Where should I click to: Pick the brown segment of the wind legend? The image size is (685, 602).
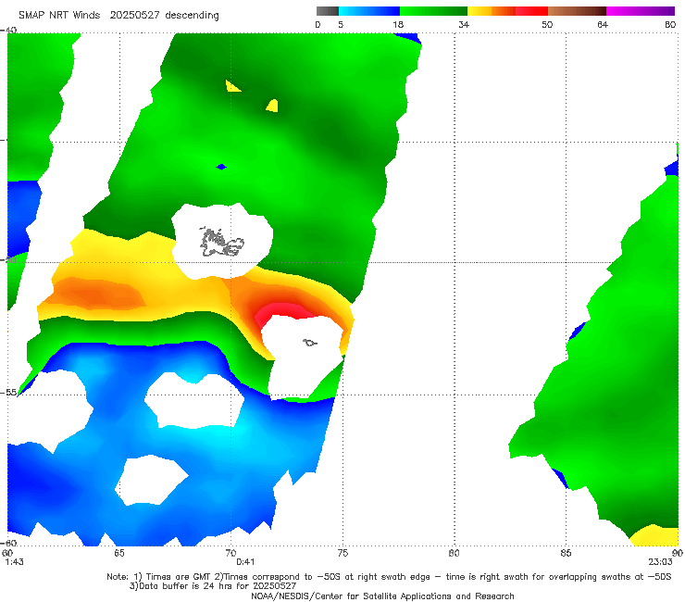click(577, 11)
